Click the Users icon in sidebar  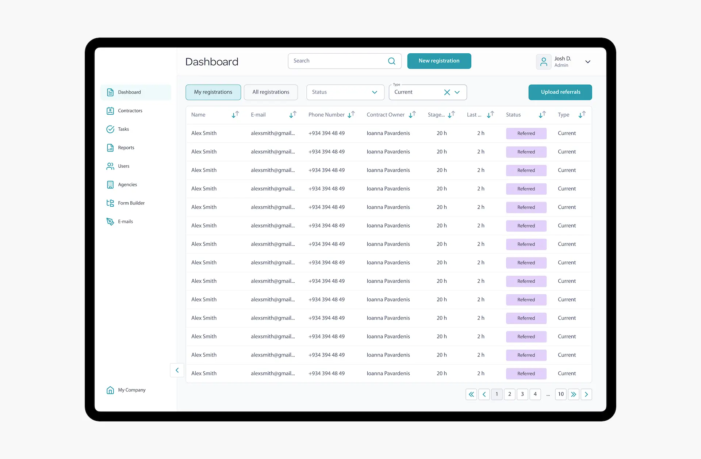[x=110, y=166]
